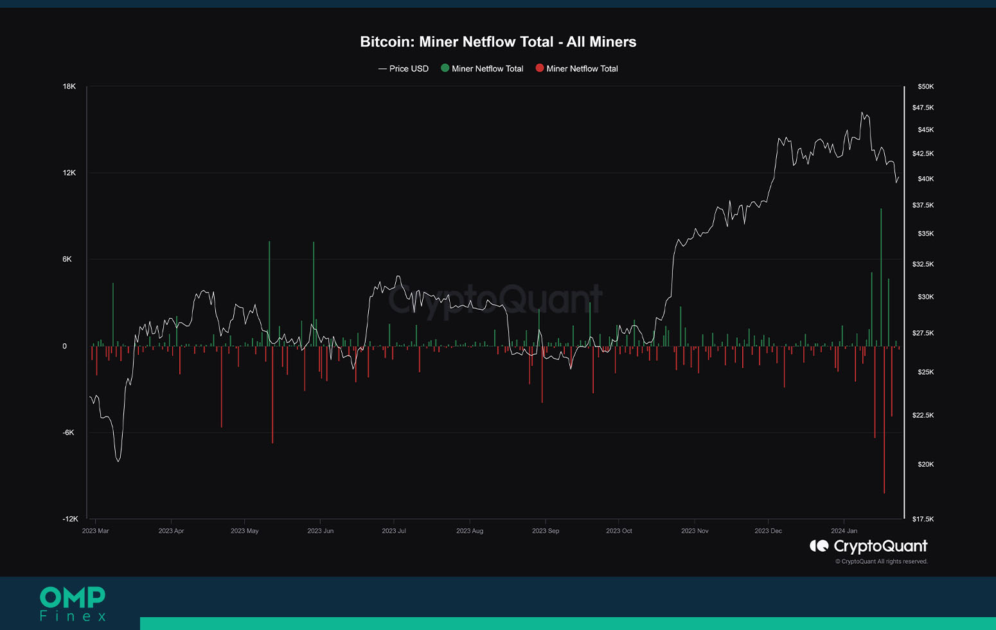Click the '2023 Aug' date label
Viewport: 996px width, 630px height.
pyautogui.click(x=470, y=531)
